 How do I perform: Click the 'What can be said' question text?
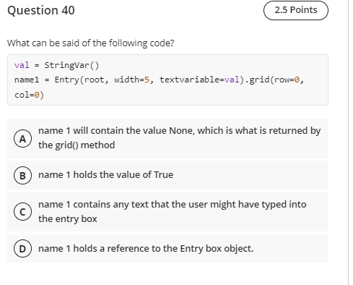[91, 43]
